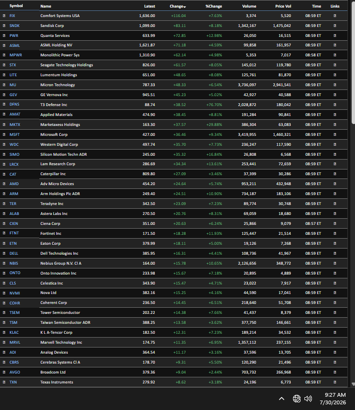Click the small icon left of NBIS symbol
This screenshot has width=355, height=410.
[x=4, y=263]
